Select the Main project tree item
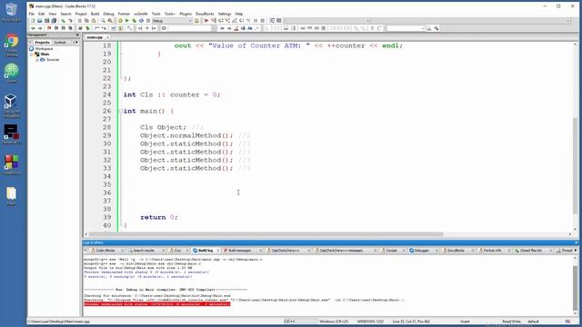Image resolution: width=582 pixels, height=327 pixels. click(45, 54)
